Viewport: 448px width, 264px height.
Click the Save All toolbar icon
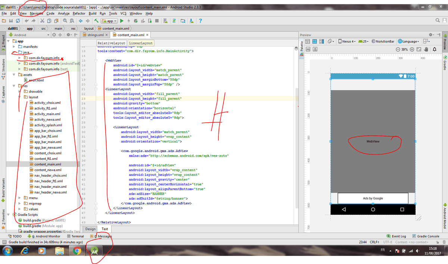pos(11,21)
